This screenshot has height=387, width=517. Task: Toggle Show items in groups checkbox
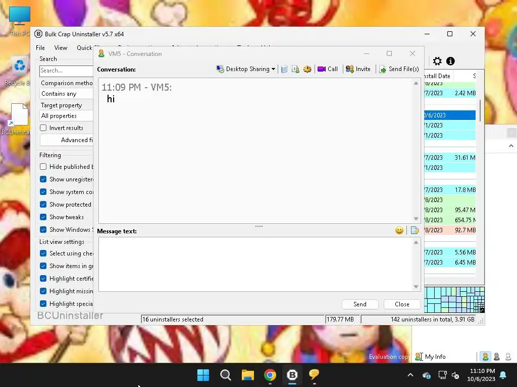pos(43,266)
